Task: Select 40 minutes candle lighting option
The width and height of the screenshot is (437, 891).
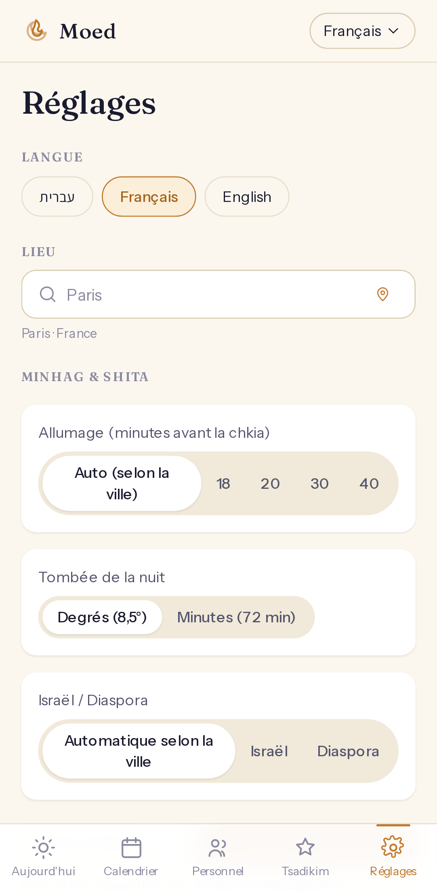Action: pos(369,484)
